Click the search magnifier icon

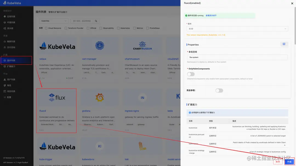(x=96, y=21)
